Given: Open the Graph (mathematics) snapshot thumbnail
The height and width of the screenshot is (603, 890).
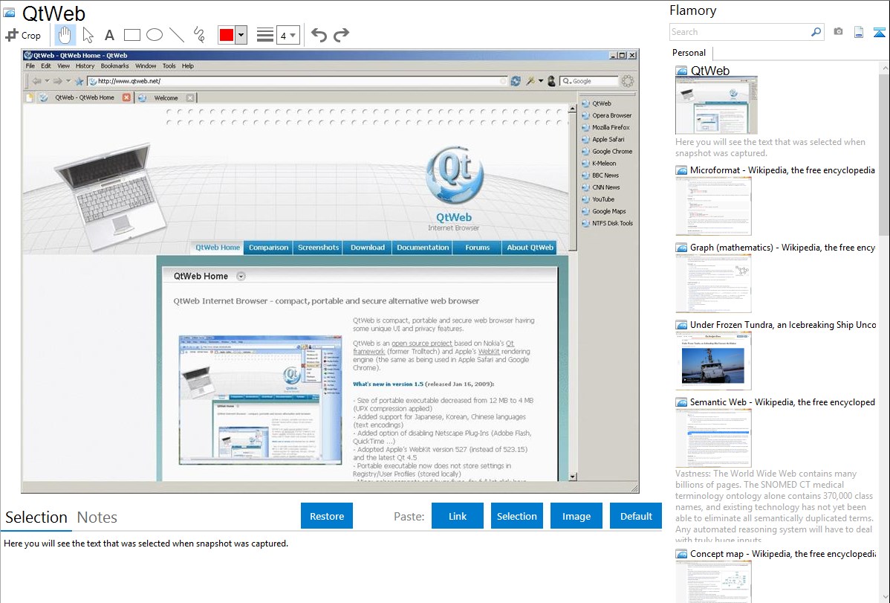Looking at the screenshot, I should (x=713, y=283).
